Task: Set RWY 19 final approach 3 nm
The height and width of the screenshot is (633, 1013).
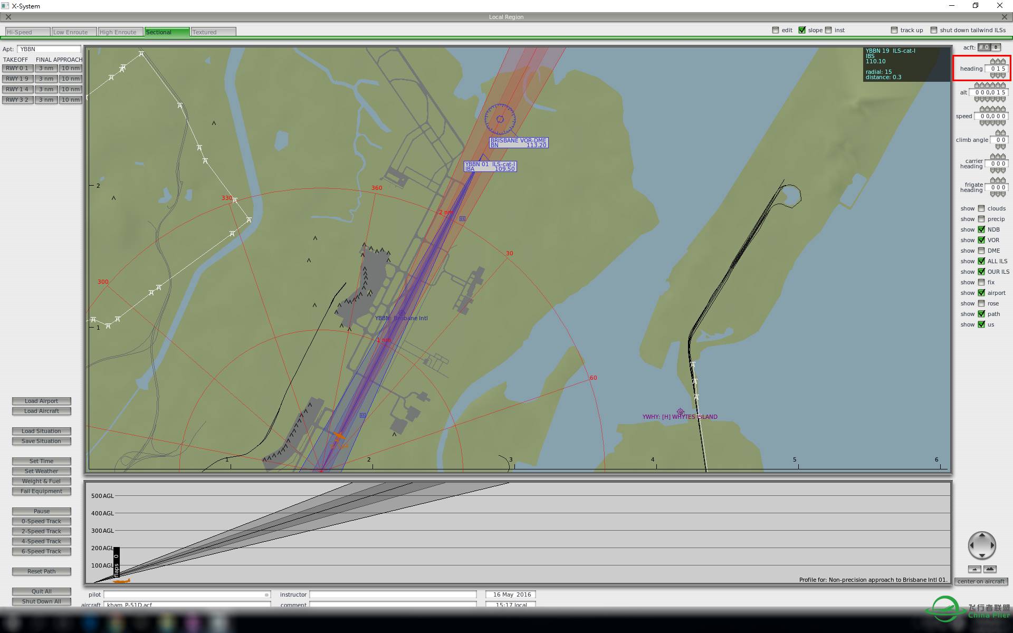Action: (x=46, y=79)
